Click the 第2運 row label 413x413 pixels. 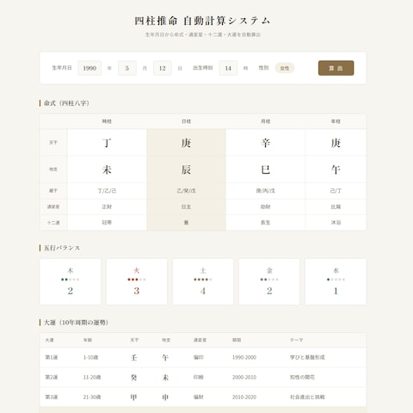pyautogui.click(x=52, y=377)
